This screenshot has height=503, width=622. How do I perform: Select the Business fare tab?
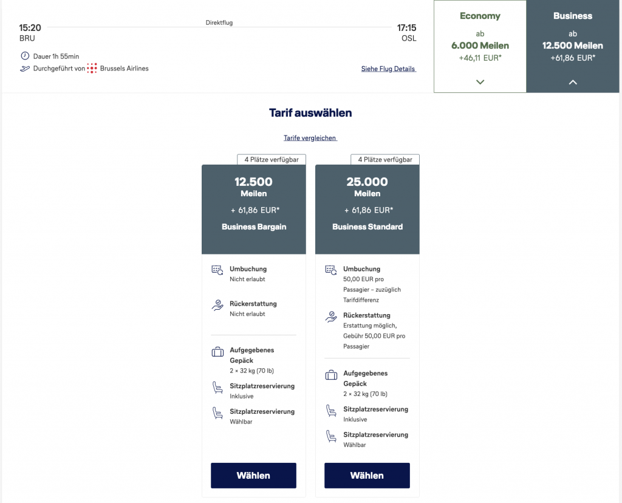click(573, 36)
